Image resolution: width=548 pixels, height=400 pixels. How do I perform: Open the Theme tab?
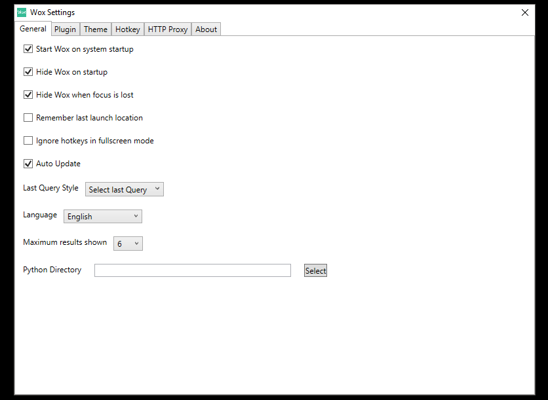pos(96,29)
